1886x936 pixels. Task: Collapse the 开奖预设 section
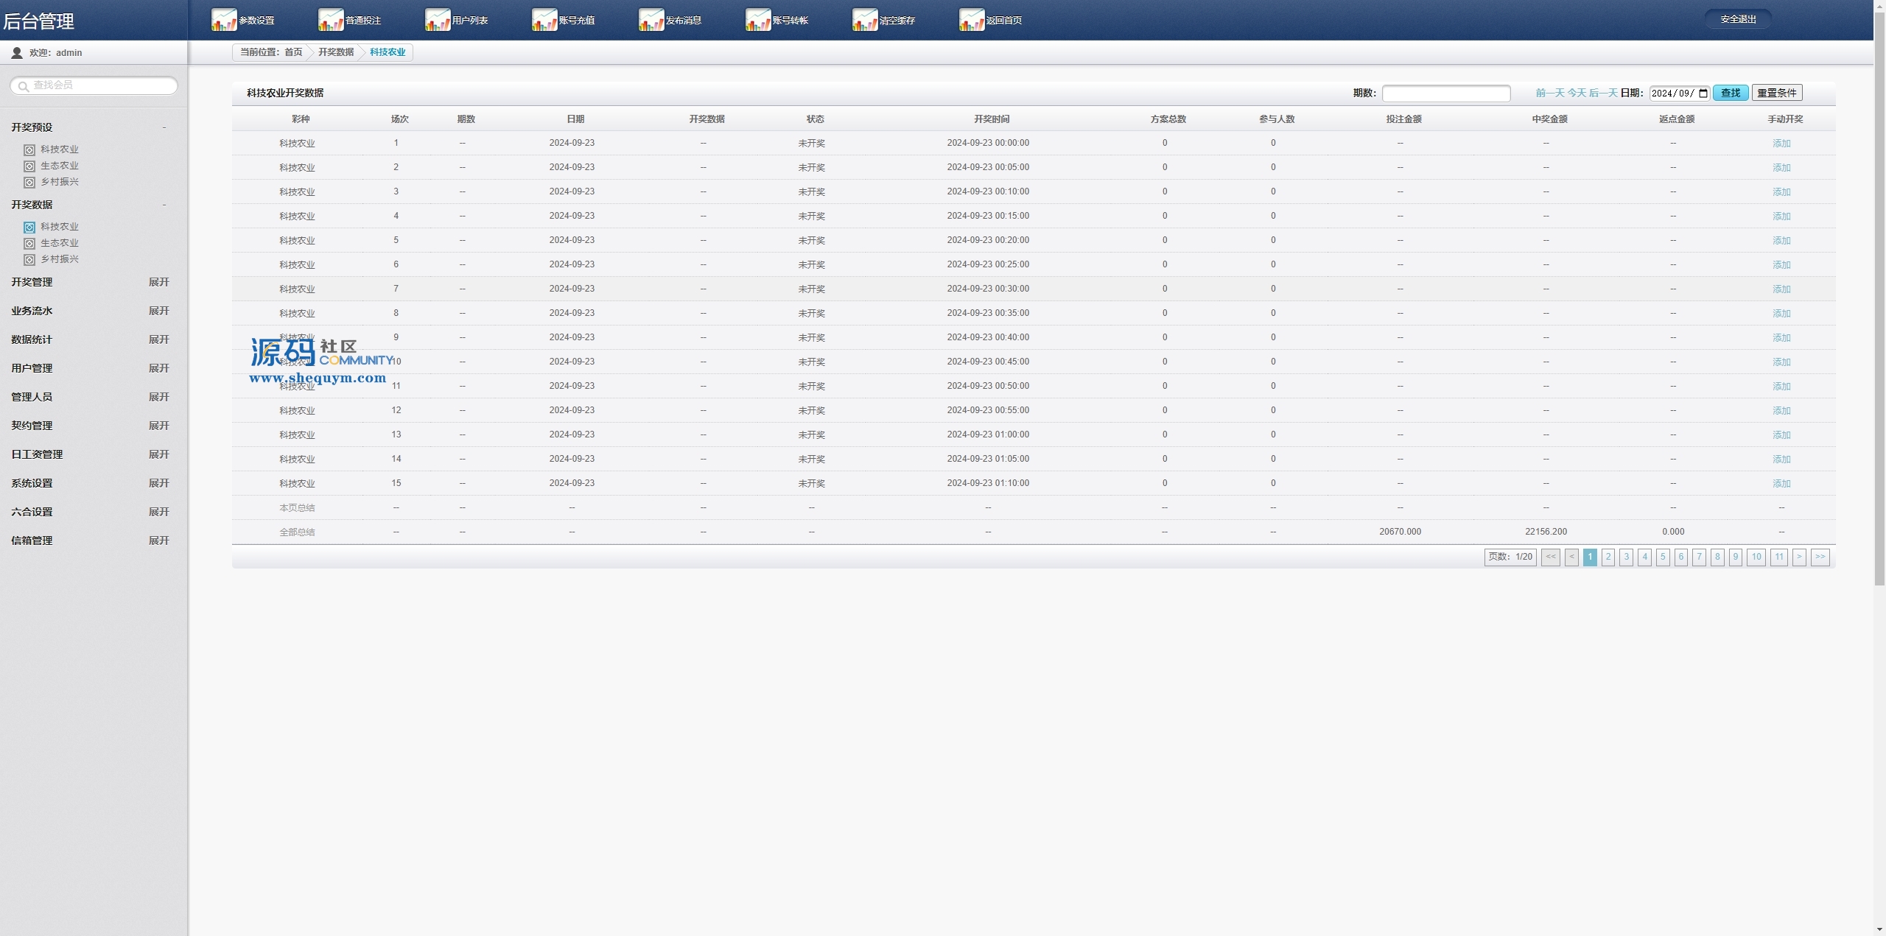[x=164, y=127]
